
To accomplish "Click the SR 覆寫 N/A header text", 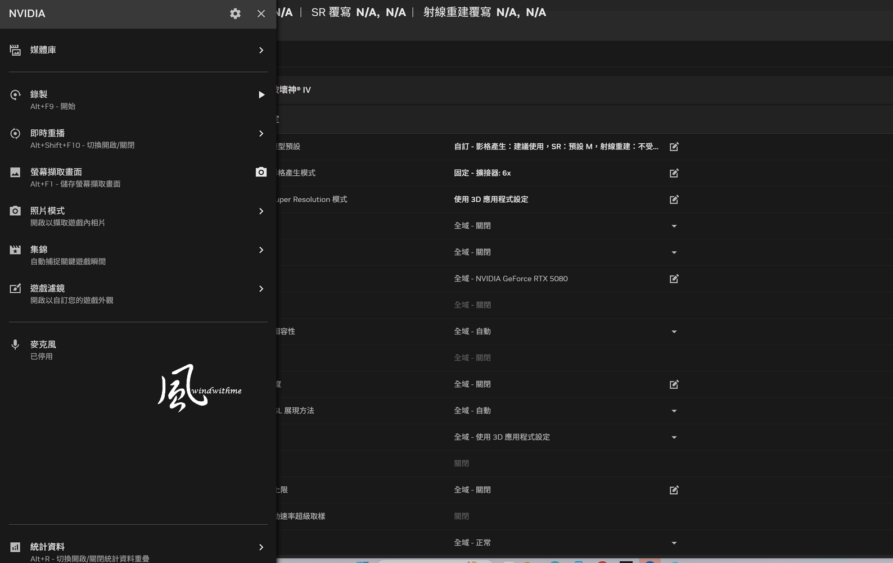I will [x=358, y=12].
